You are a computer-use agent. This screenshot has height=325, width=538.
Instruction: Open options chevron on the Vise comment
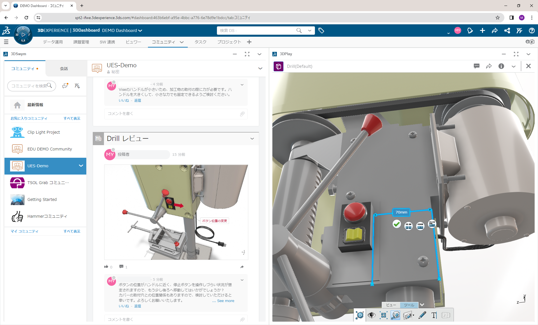242,85
